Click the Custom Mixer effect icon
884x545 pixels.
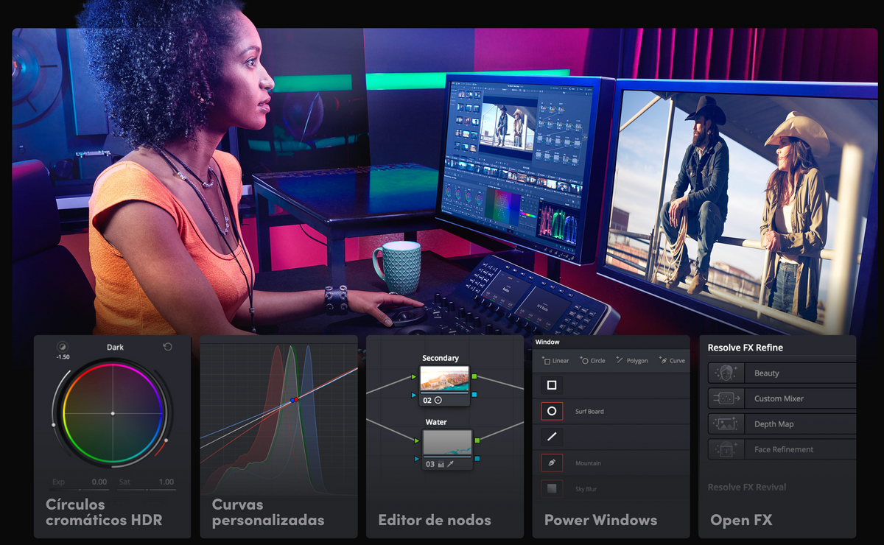click(x=726, y=398)
